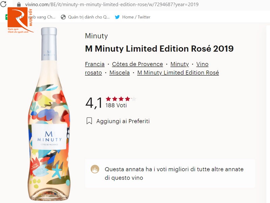
Task: Follow the Minuty winery breadcrumb link
Action: [x=180, y=64]
